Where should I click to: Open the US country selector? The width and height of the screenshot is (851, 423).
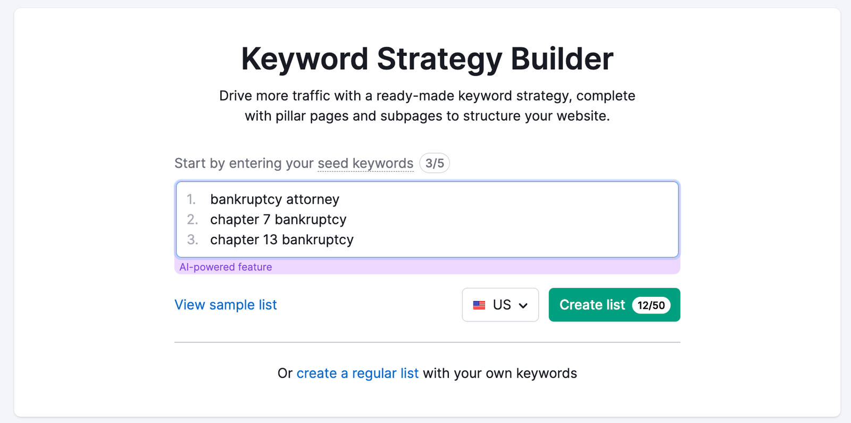tap(500, 305)
